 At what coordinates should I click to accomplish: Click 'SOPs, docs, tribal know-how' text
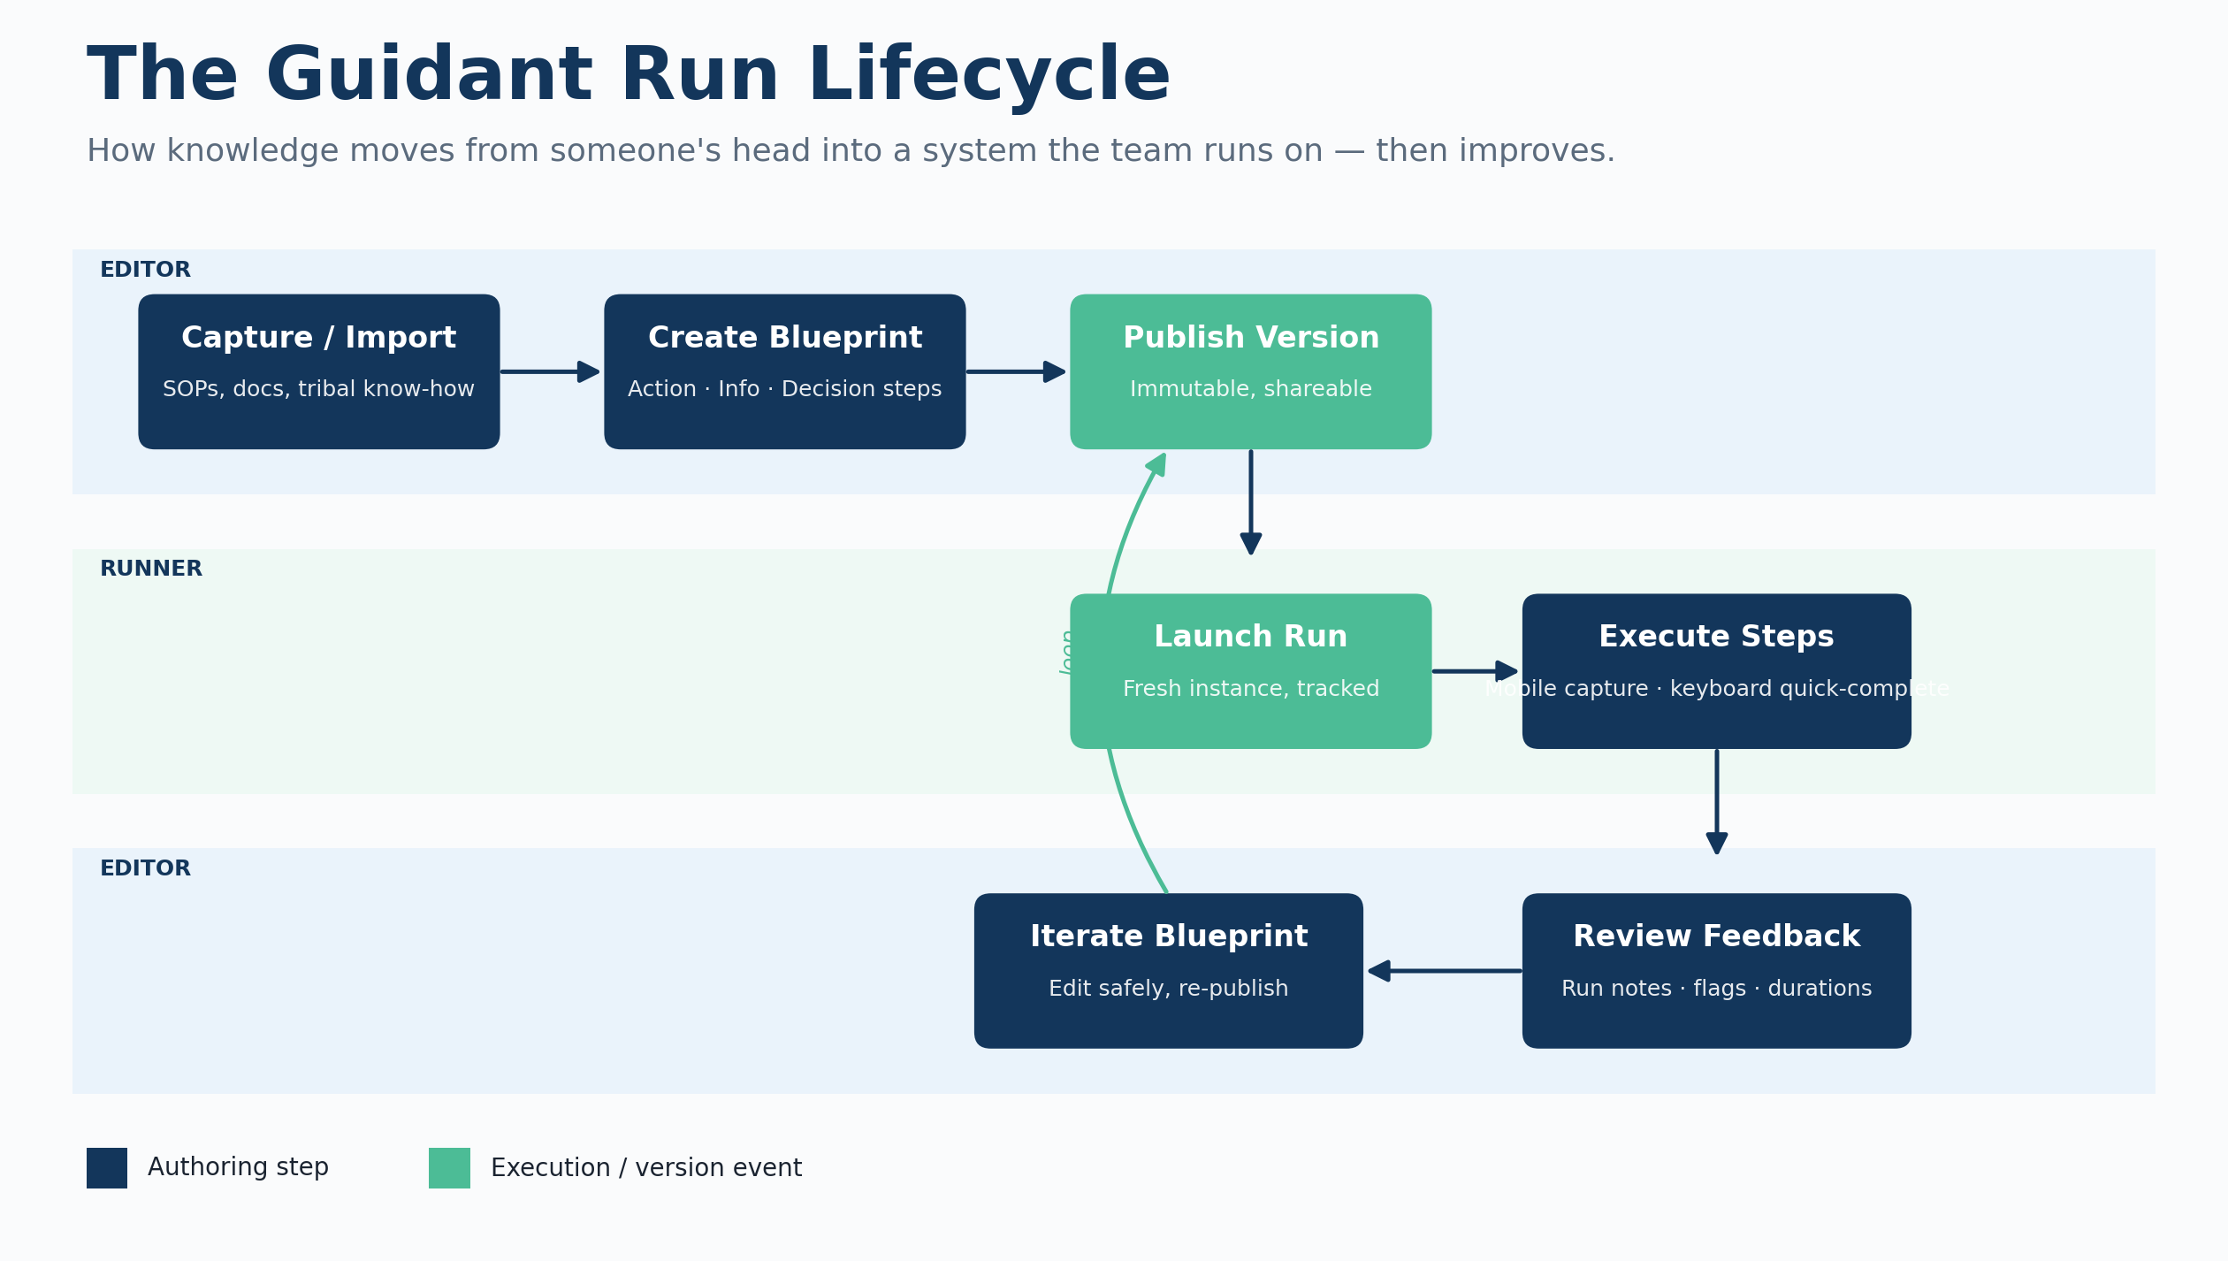(x=318, y=389)
